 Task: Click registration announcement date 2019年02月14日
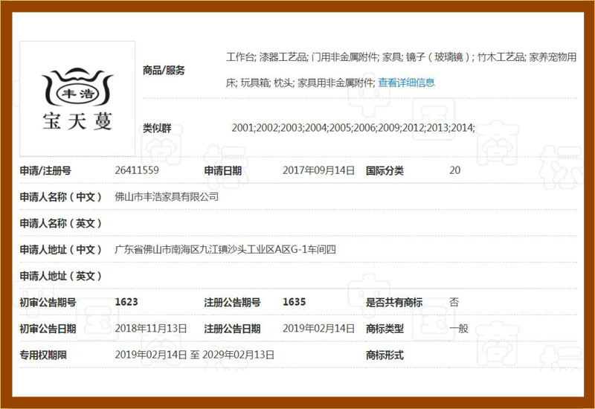318,329
